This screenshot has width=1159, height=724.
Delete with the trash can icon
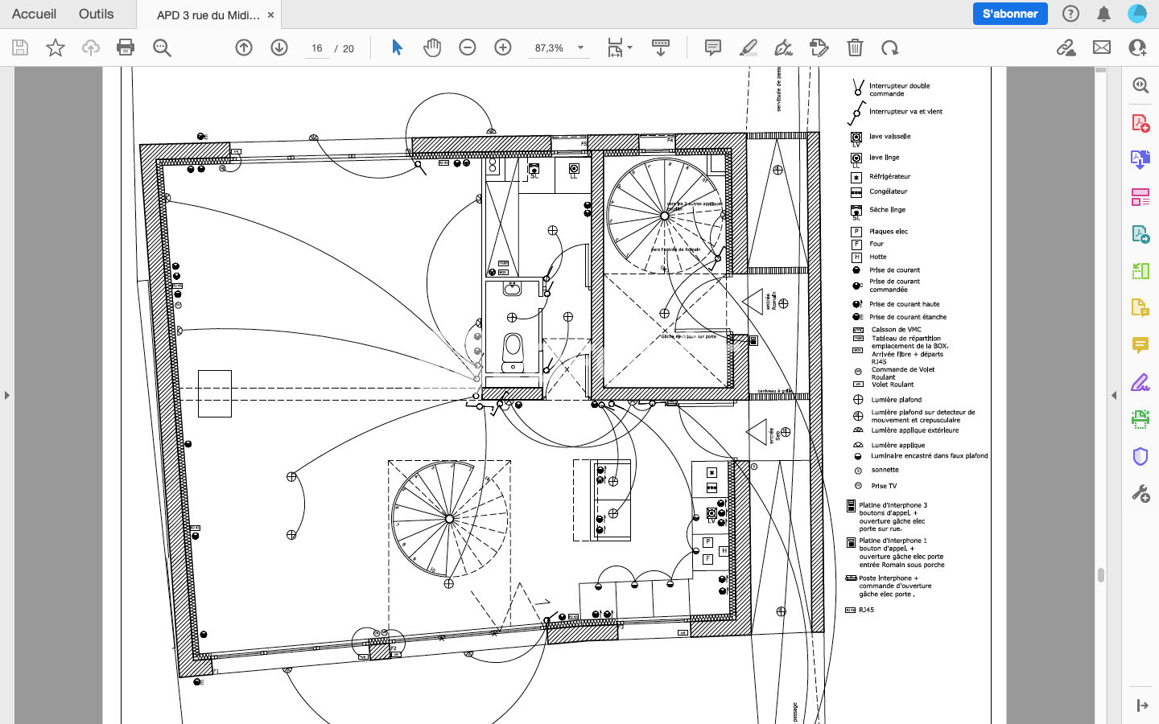click(x=855, y=48)
